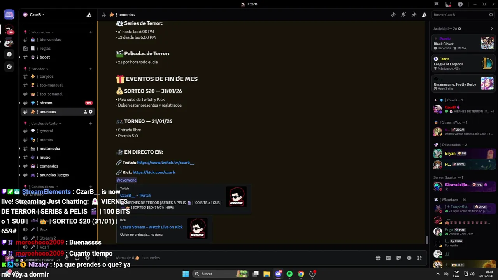Open the reglas channel
Viewport: 498px width, 280px height.
[57, 48]
